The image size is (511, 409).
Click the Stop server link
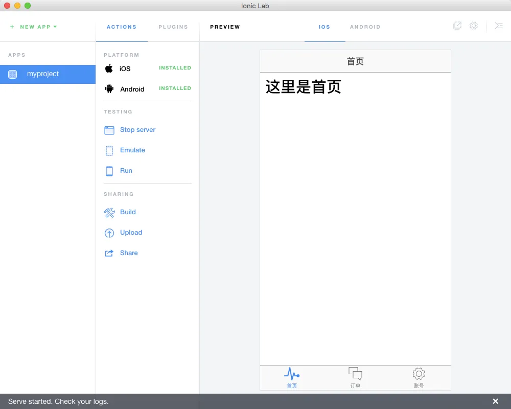137,130
